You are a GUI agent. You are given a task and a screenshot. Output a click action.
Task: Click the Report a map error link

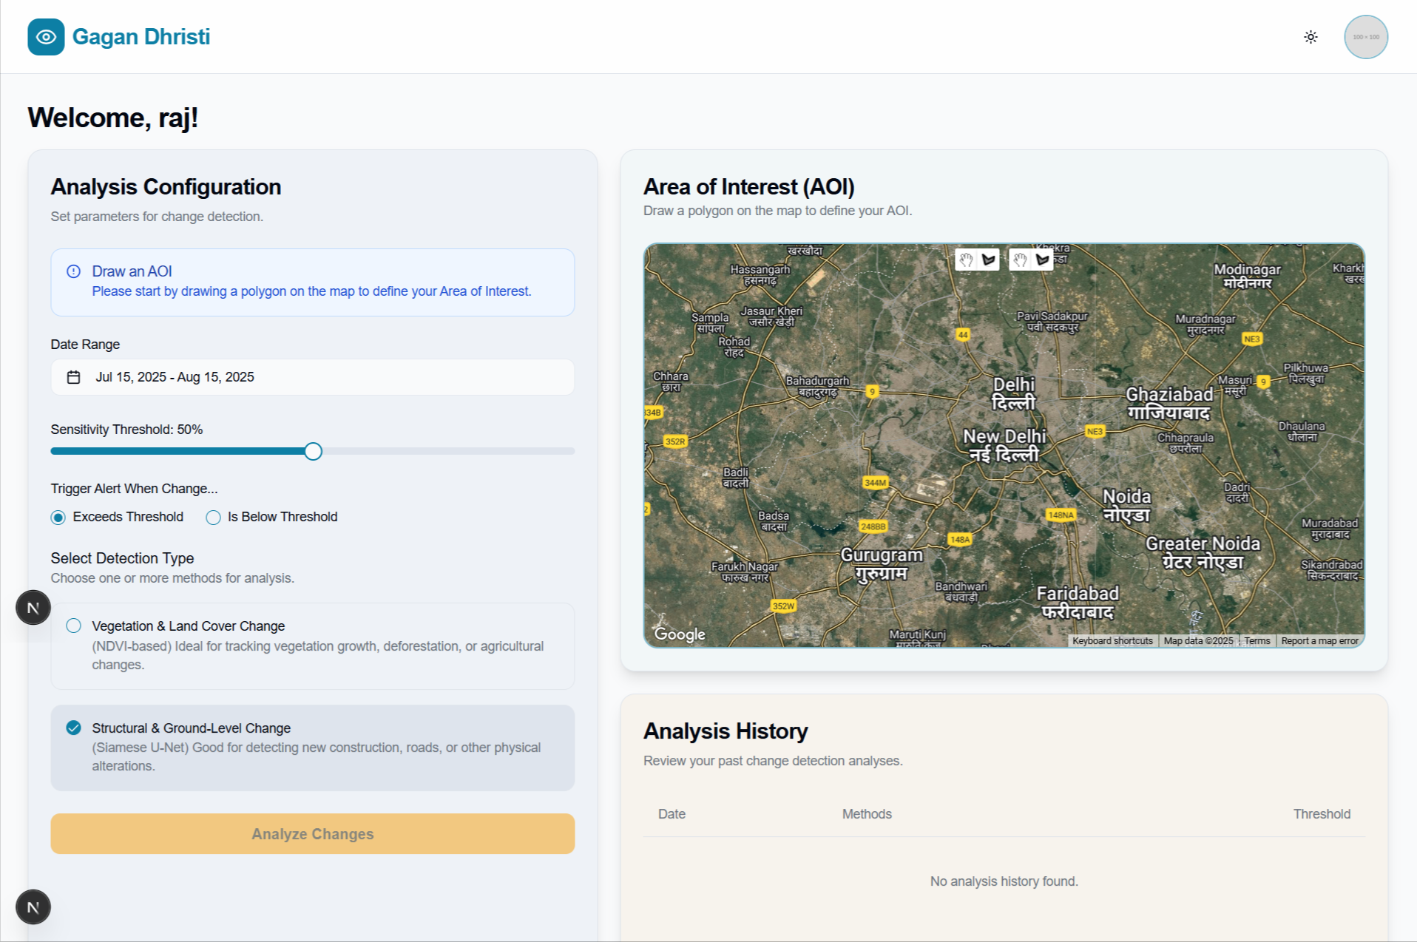(x=1319, y=641)
